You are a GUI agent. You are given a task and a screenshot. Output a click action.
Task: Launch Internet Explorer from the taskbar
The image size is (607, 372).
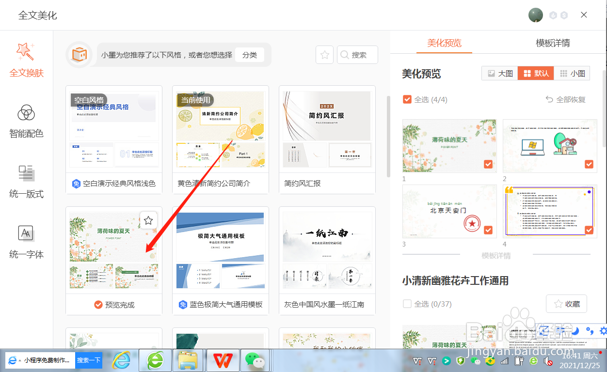tap(121, 360)
